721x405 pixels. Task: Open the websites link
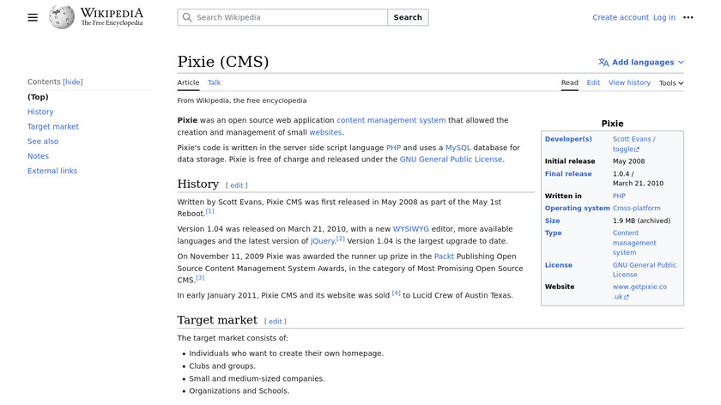tap(325, 132)
